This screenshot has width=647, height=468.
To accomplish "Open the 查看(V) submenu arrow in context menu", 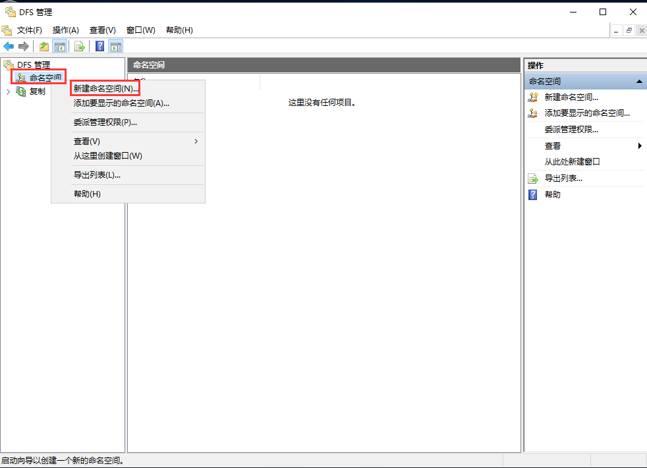I will 196,142.
